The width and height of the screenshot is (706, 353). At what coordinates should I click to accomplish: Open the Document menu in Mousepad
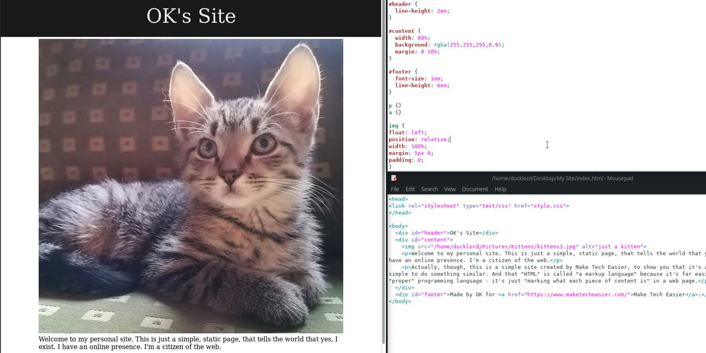[475, 189]
